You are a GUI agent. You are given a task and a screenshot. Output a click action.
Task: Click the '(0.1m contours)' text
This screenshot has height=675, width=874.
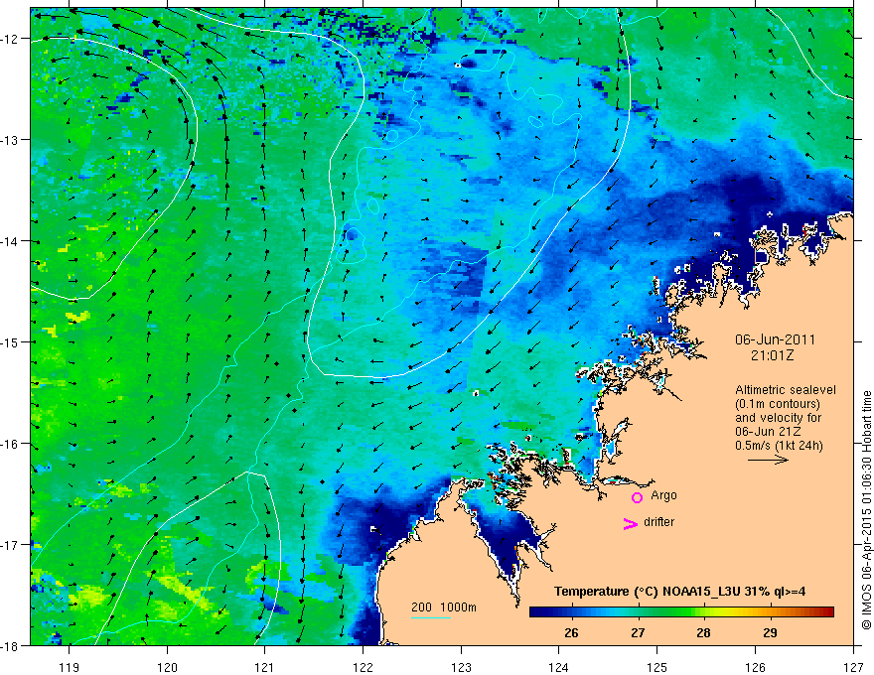coord(778,404)
